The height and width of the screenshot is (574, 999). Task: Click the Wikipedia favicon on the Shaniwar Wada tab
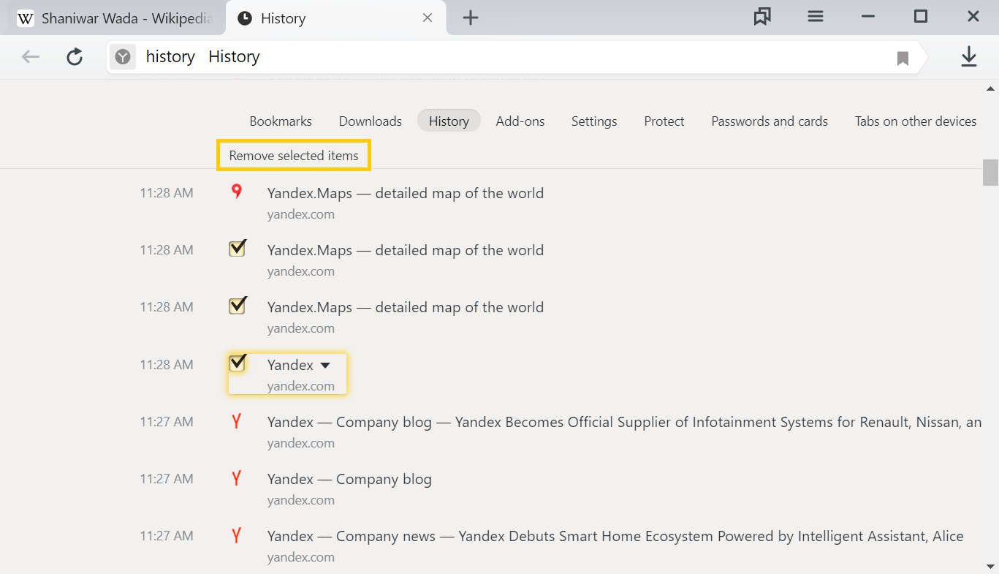pos(26,18)
